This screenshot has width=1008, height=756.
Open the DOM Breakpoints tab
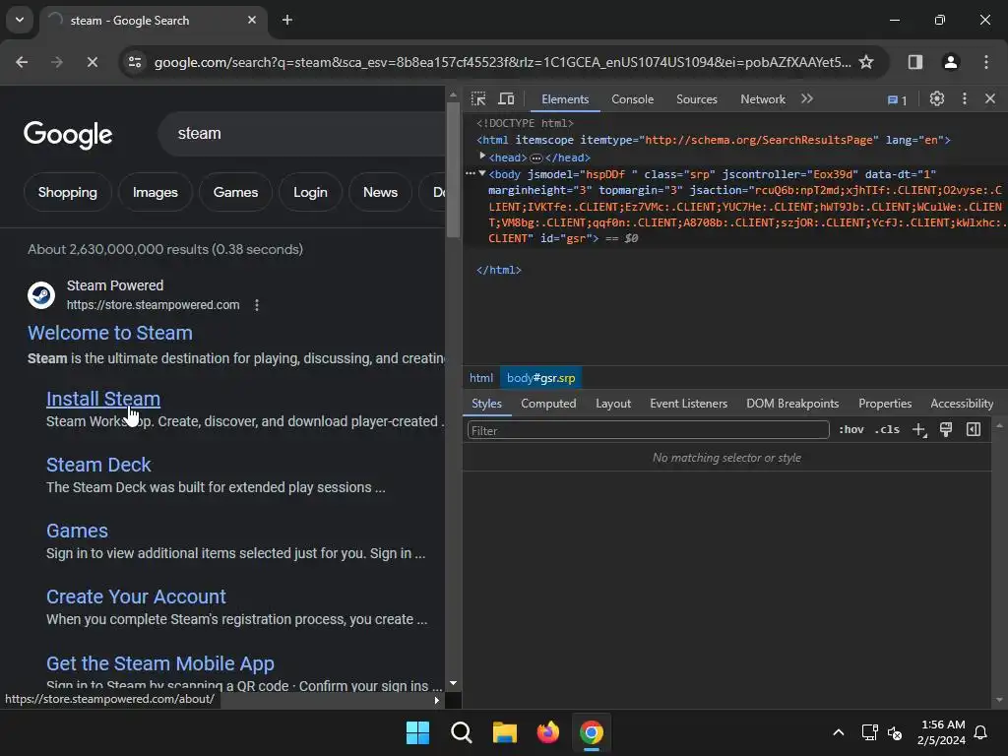coord(792,404)
